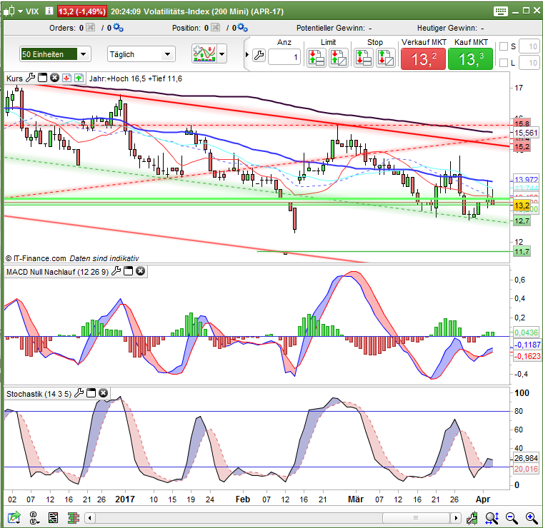Click the S value field showing 10

click(x=529, y=46)
